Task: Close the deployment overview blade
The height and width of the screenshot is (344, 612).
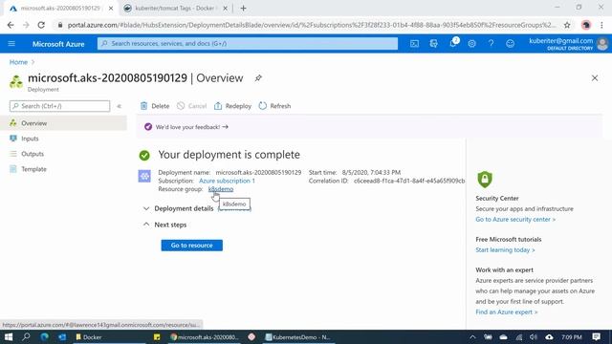Action: click(x=595, y=78)
